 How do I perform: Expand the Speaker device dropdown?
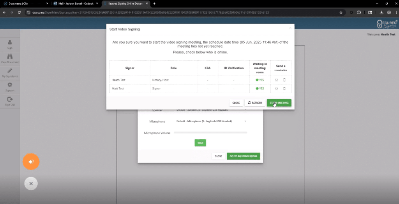245,110
